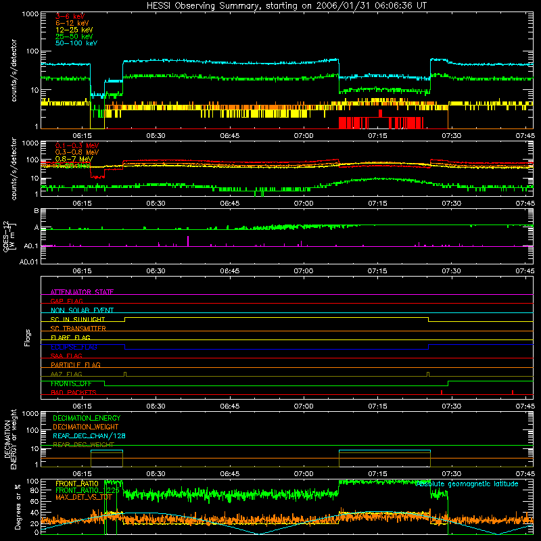Click the AAZ_FLAG label
541x541 pixels.
tap(66, 374)
